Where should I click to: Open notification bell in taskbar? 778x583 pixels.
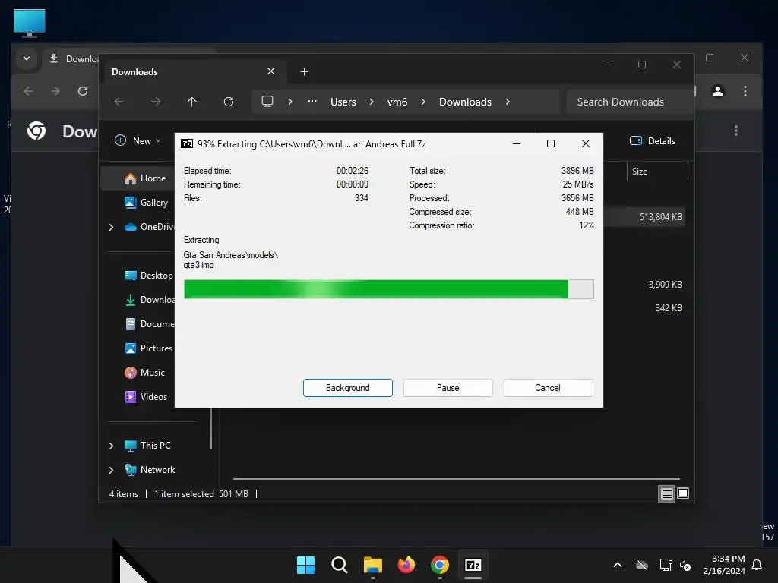tap(757, 565)
